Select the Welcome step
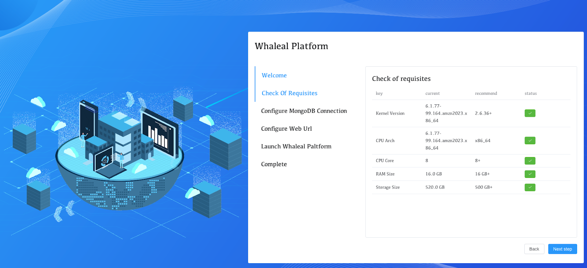The height and width of the screenshot is (268, 587). 274,75
